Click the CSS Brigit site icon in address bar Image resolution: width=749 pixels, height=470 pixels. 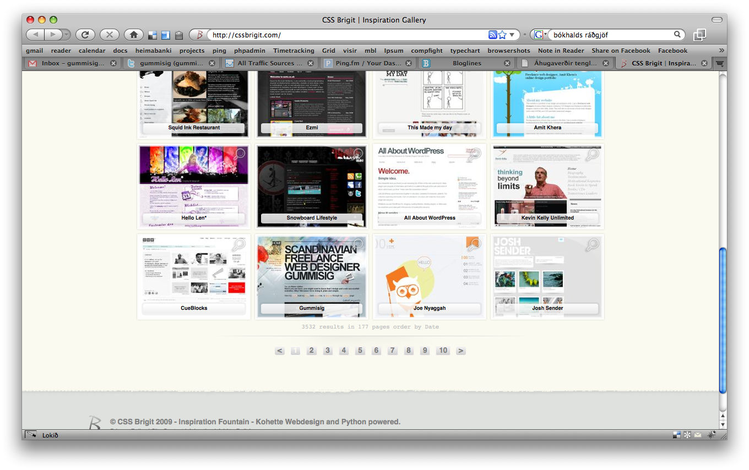coord(199,35)
